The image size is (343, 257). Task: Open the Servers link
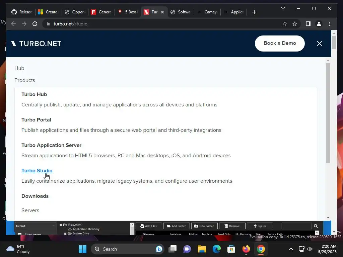[x=30, y=210]
